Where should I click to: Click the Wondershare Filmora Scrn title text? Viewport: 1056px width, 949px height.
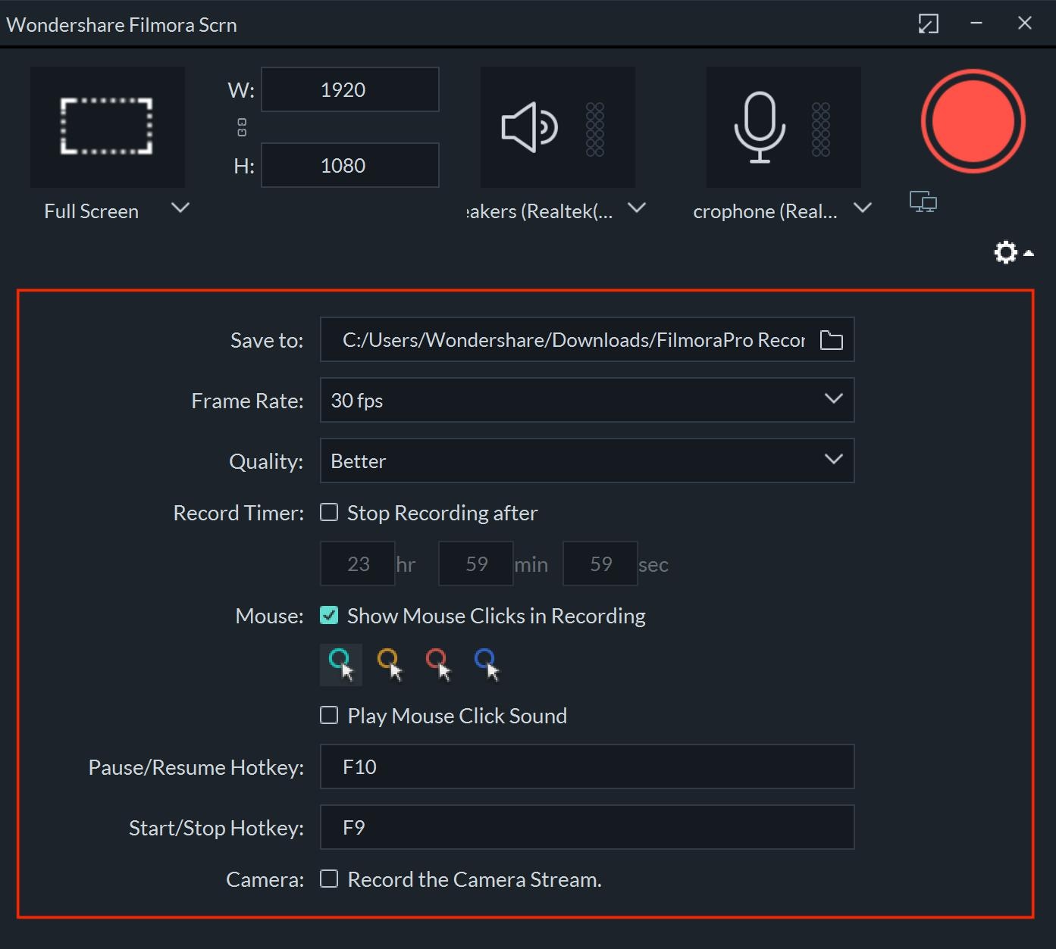(121, 25)
